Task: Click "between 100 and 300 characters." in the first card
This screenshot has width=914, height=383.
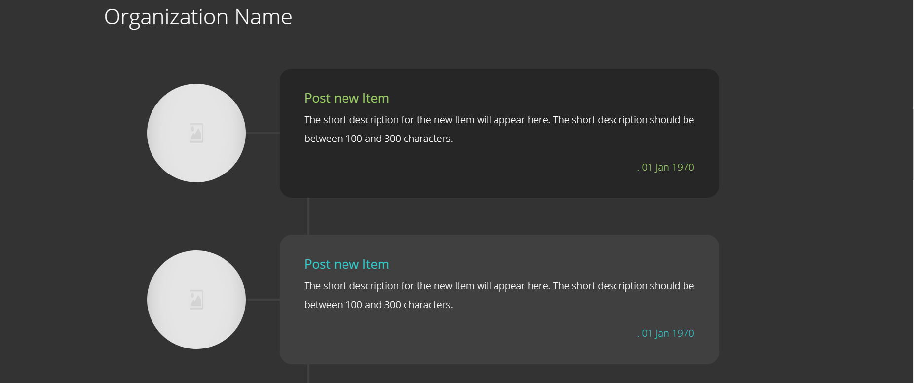Action: [x=378, y=139]
